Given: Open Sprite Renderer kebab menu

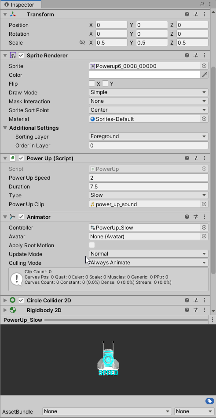Looking at the screenshot, I should (x=204, y=56).
